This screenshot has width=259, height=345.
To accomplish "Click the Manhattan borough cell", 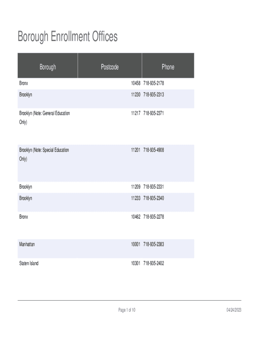I will [27, 244].
